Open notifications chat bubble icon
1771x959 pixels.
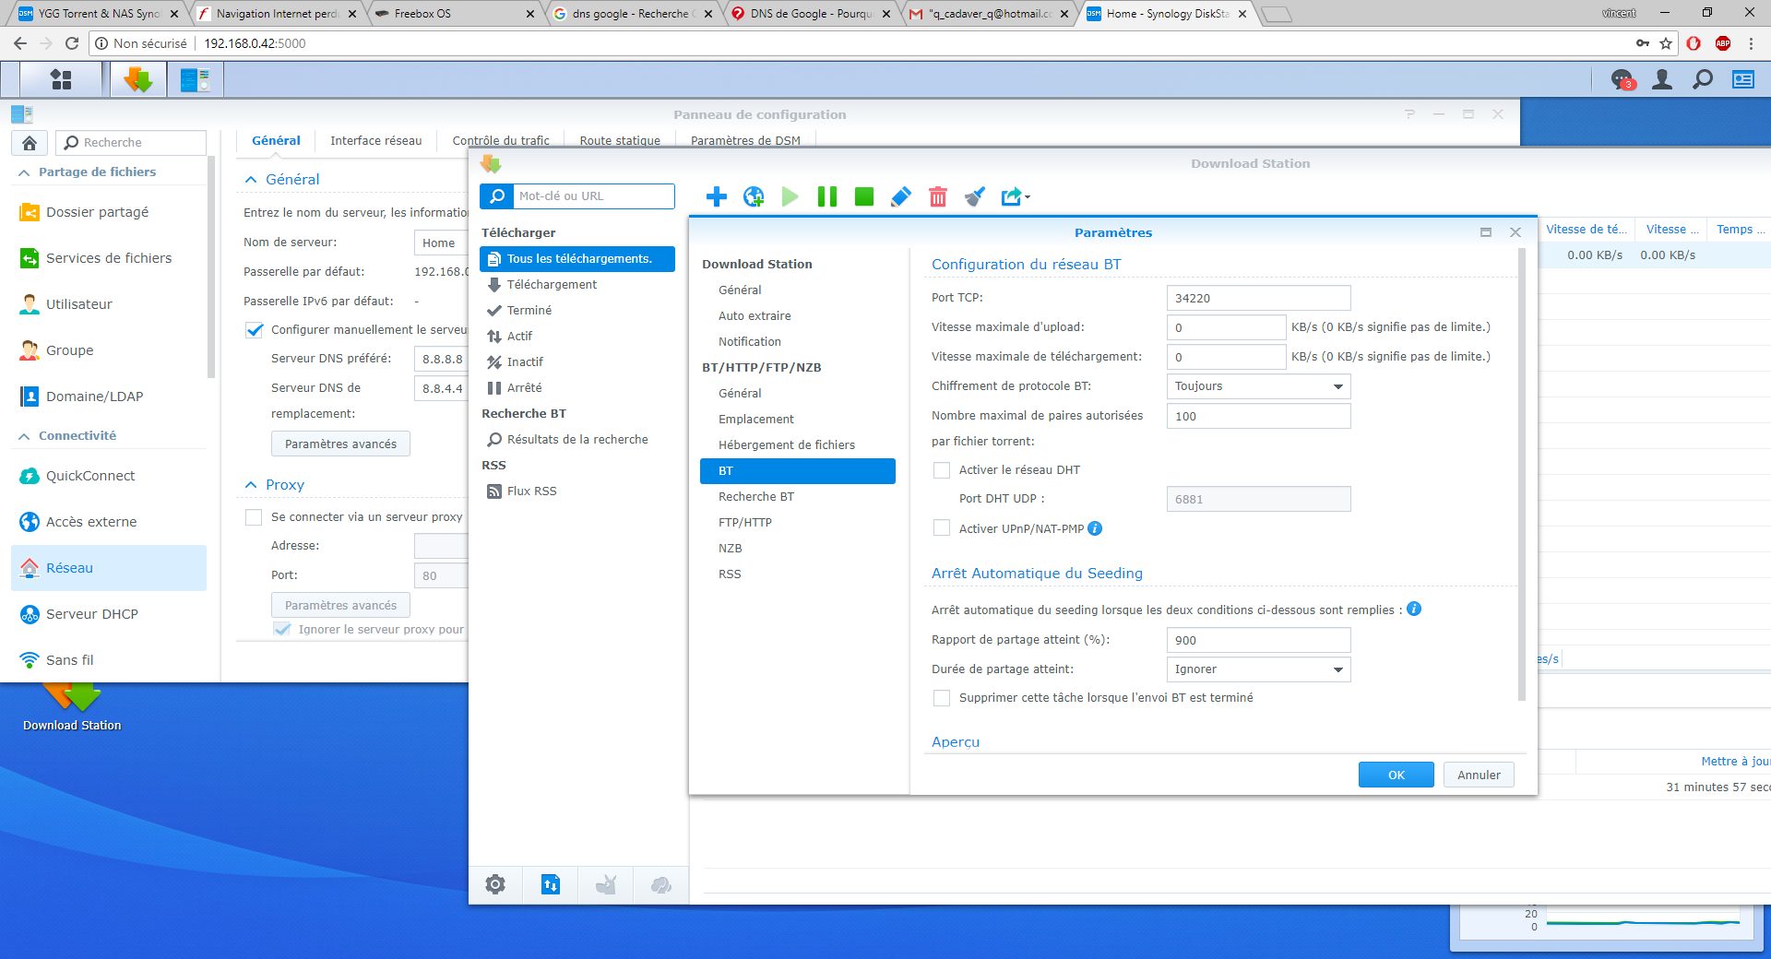[1622, 80]
